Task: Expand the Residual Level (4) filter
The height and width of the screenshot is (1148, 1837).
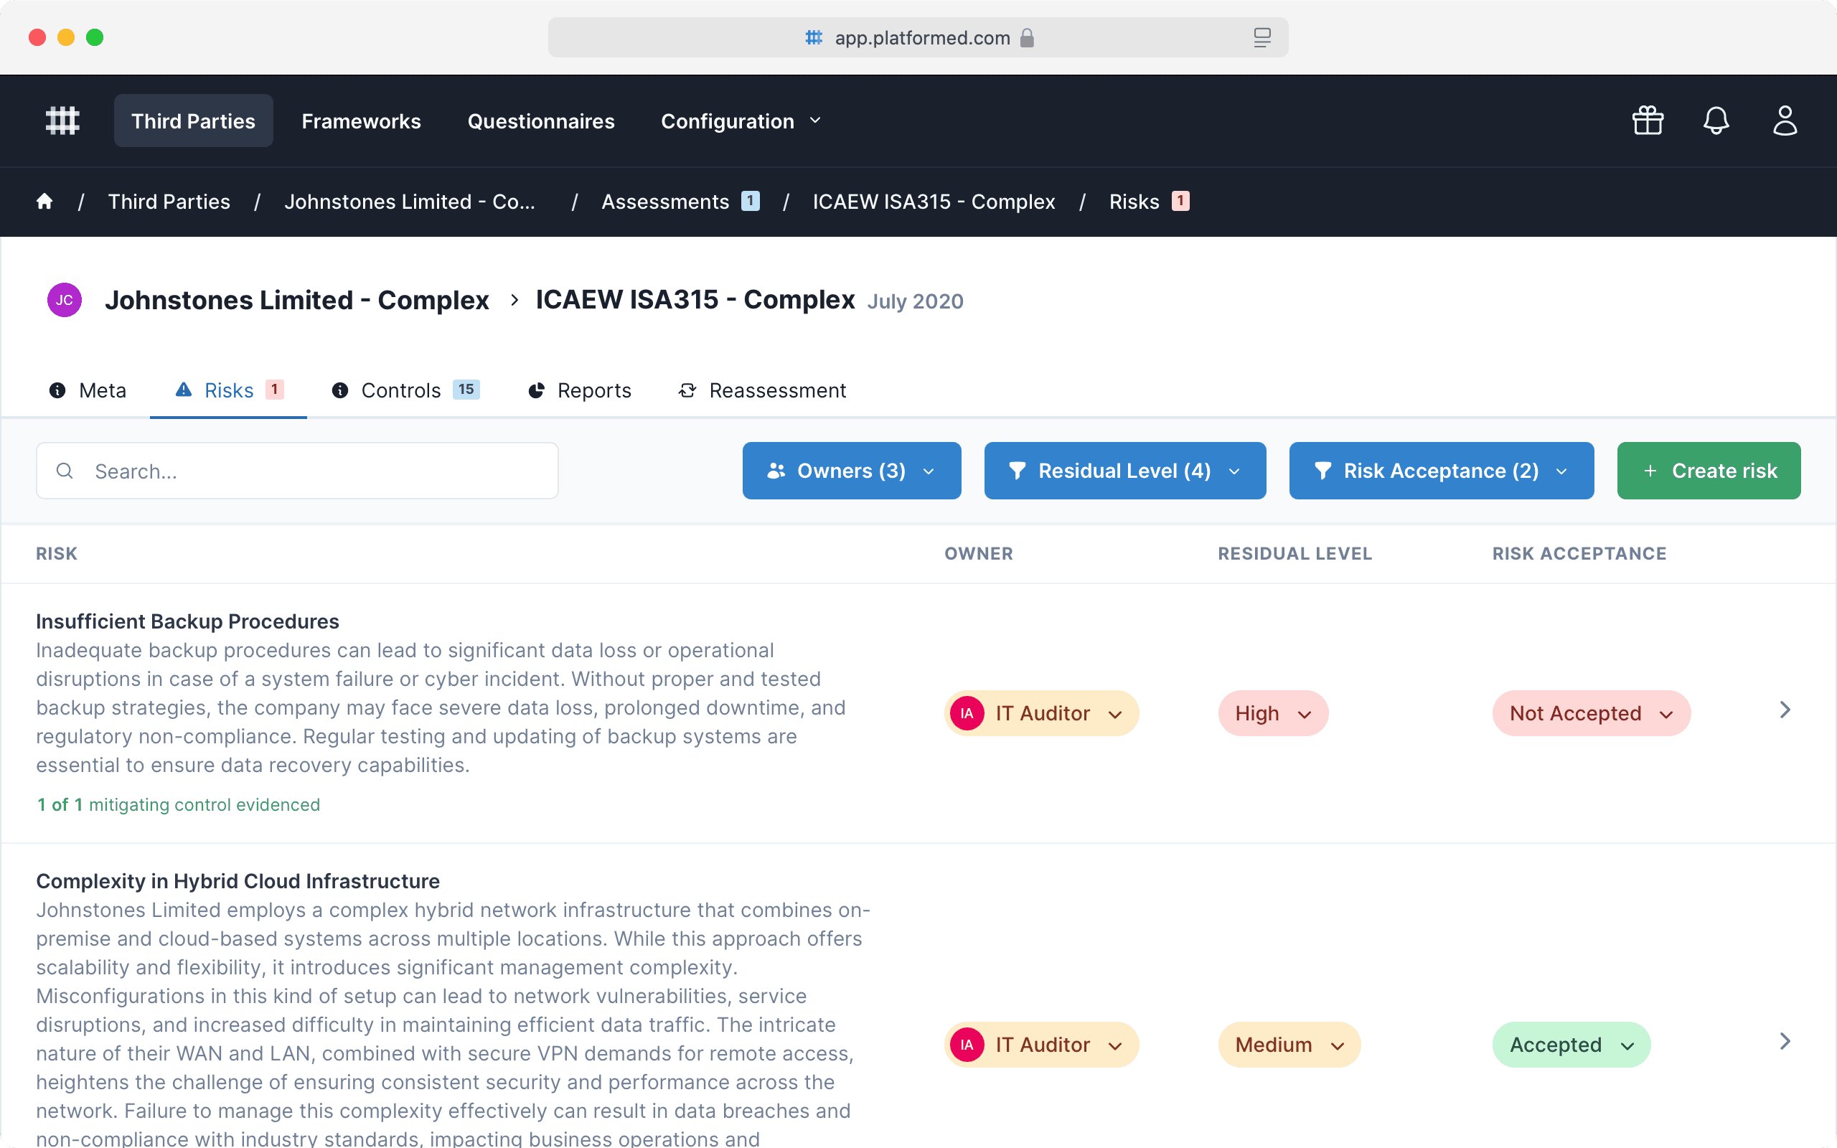Action: pos(1124,471)
